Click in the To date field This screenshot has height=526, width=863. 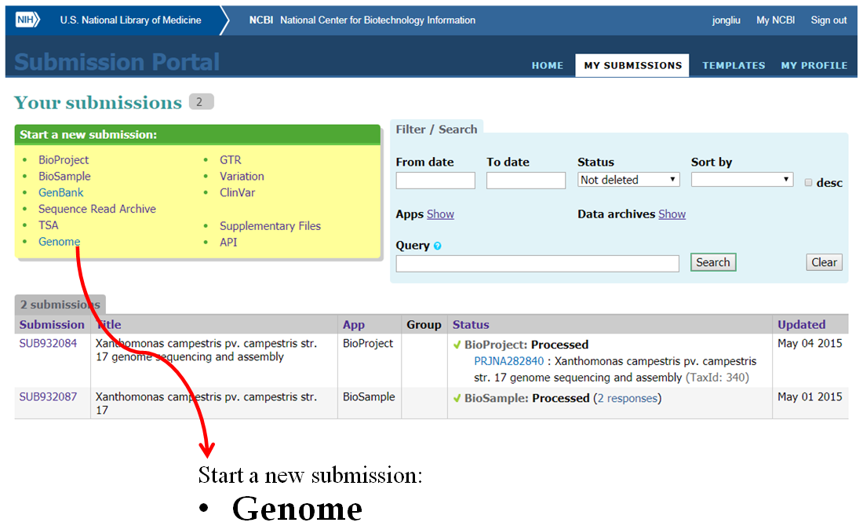tap(526, 181)
